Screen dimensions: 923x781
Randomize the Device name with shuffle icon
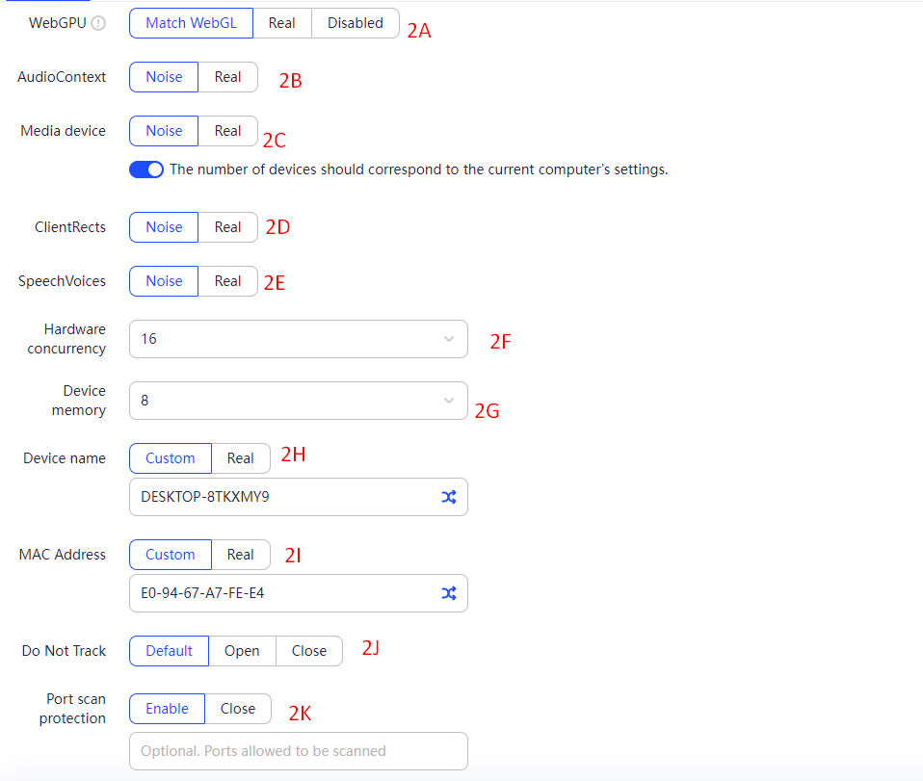click(x=448, y=497)
